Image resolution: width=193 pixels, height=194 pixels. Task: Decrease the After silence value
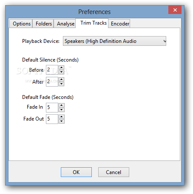[x=61, y=84]
